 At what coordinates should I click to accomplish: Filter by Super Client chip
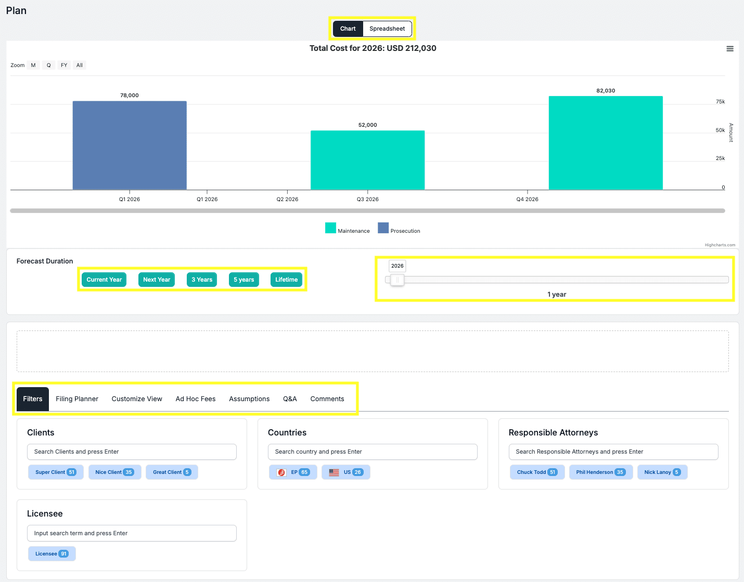(56, 472)
